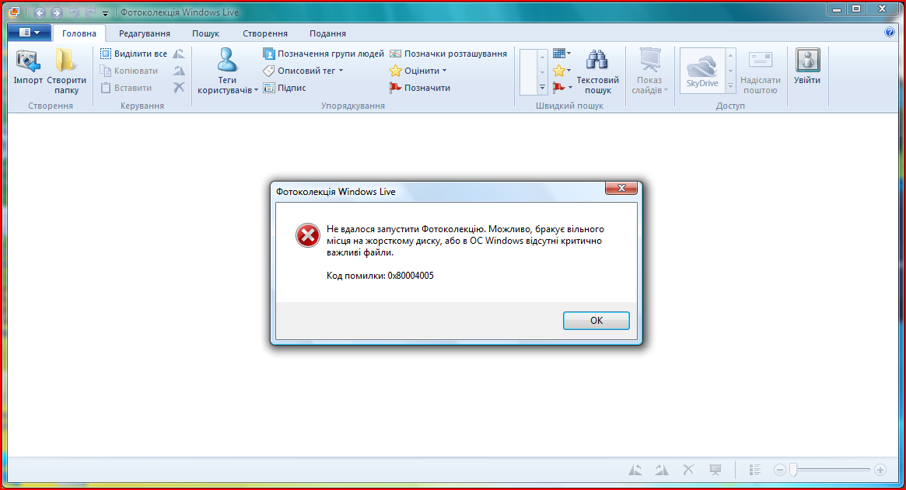Click Створити папку folder icon
Screen dimensions: 906x490
[65, 61]
